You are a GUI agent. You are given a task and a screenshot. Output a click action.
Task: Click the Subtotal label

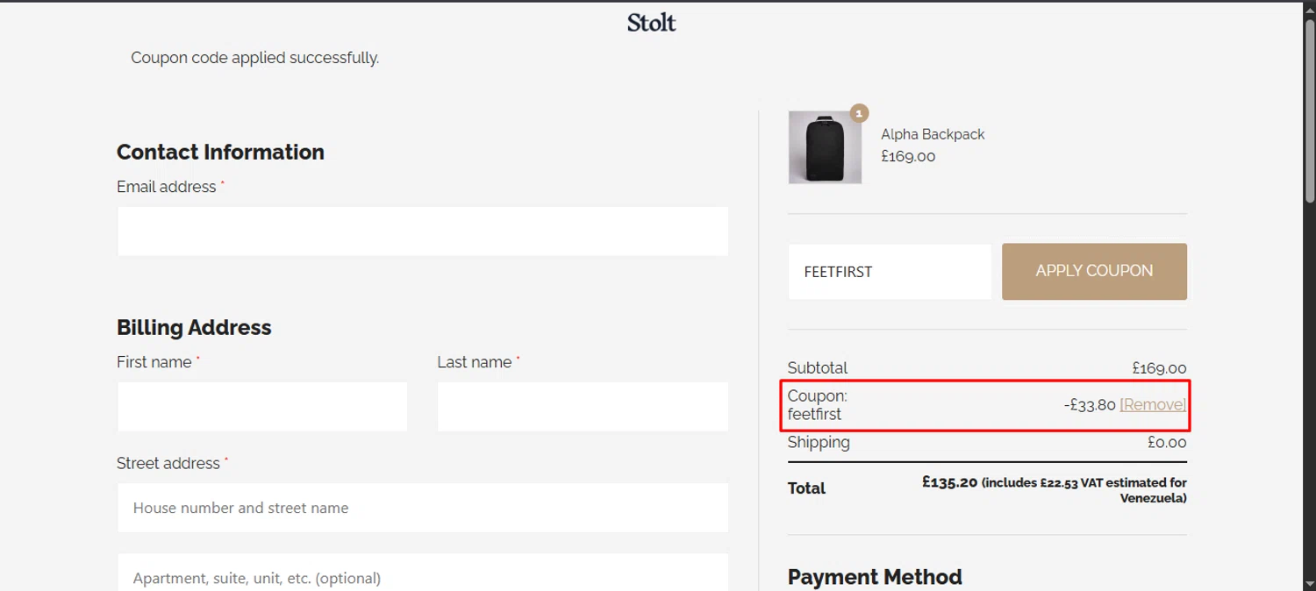tap(818, 368)
